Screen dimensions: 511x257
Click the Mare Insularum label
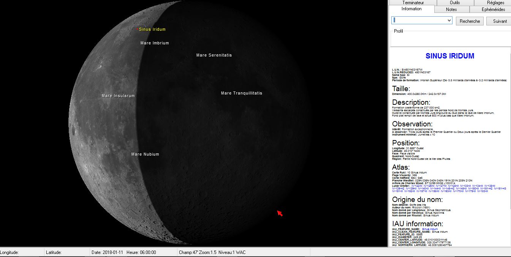tap(118, 96)
